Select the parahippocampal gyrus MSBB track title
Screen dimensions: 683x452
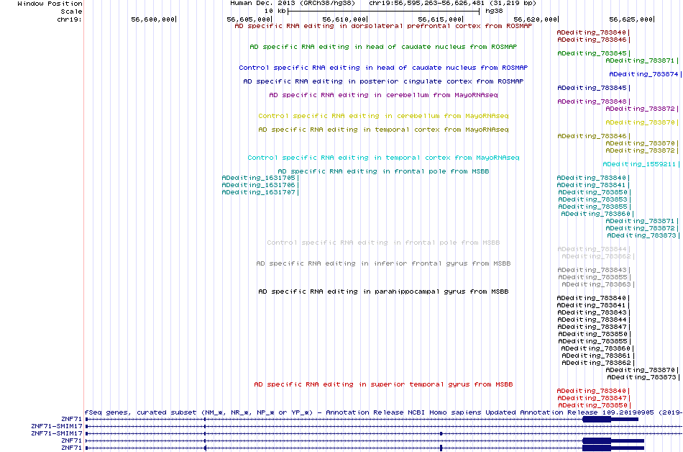tap(383, 291)
